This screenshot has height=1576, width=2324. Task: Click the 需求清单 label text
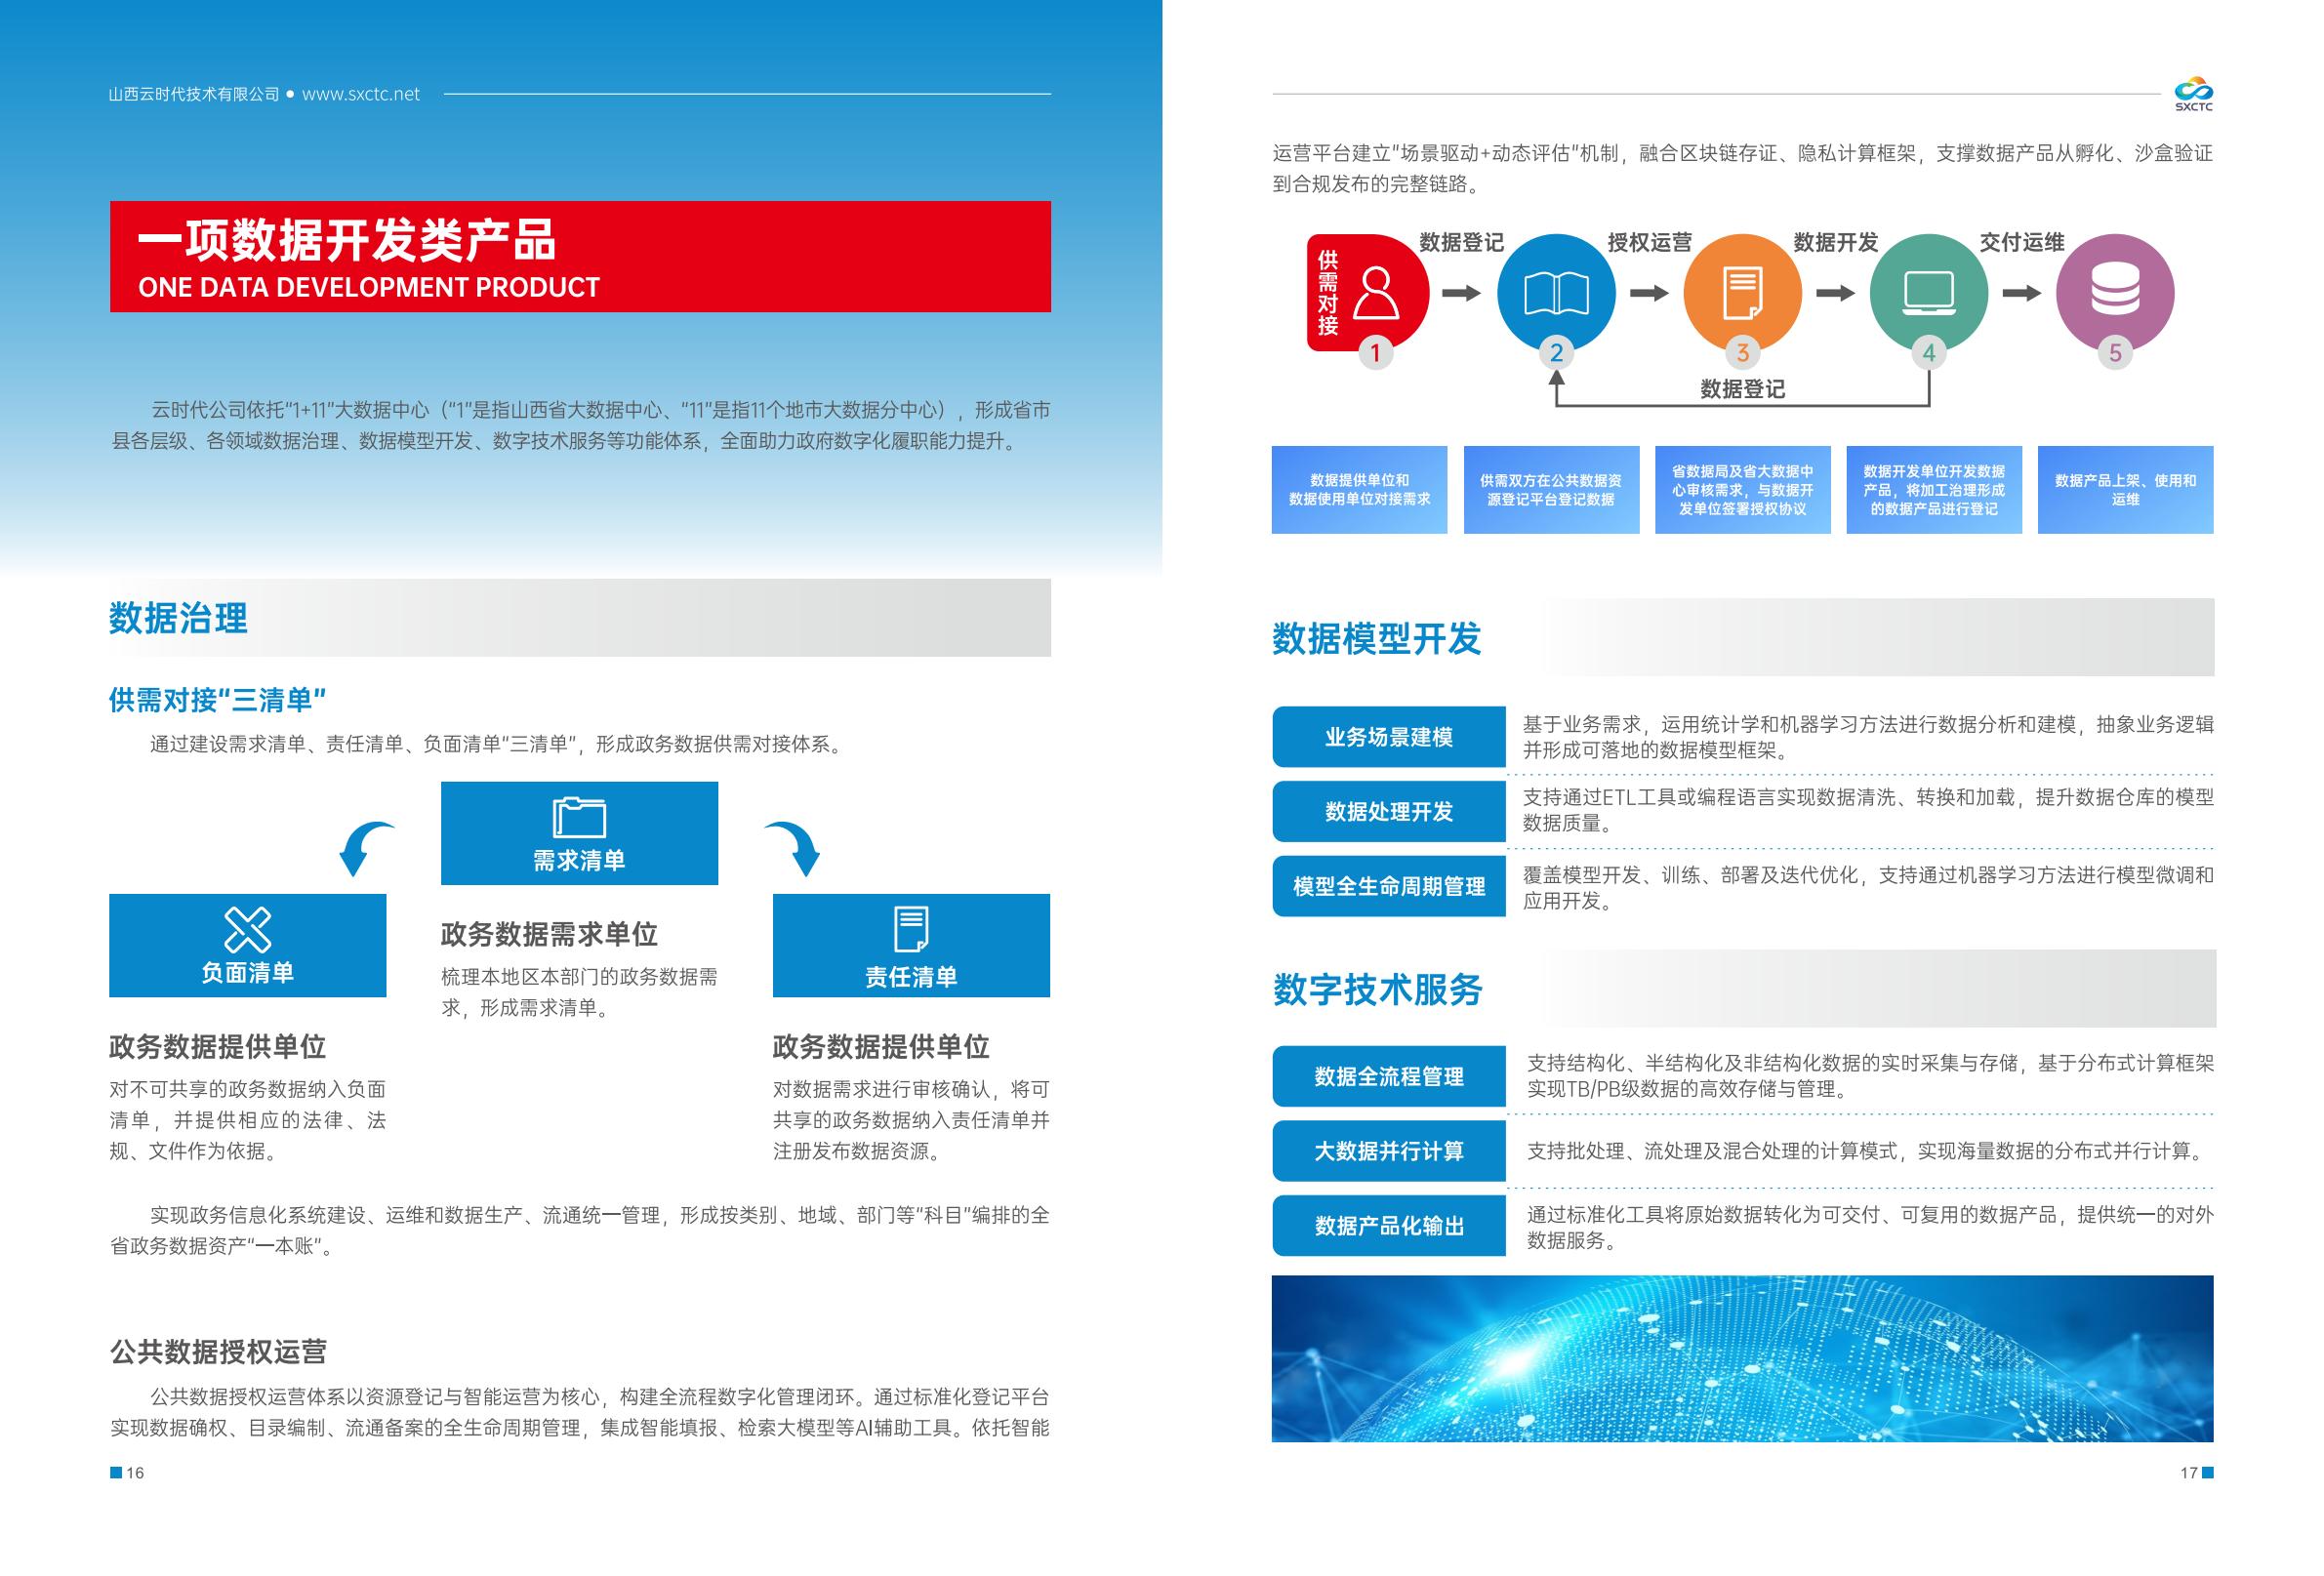coord(579,860)
